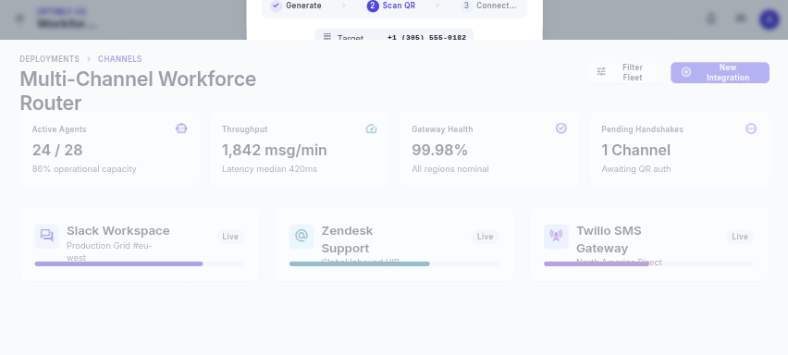The image size is (788, 355).
Task: Click the 'Awaiting QR auth' text
Action: coord(636,169)
